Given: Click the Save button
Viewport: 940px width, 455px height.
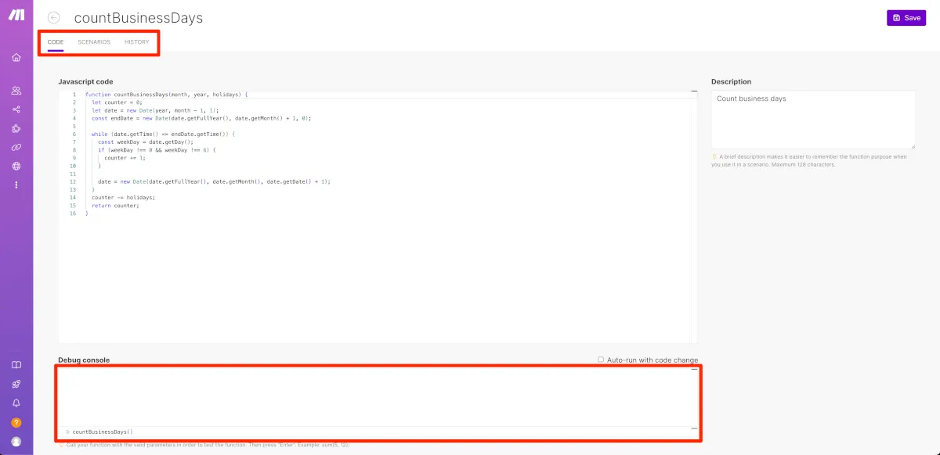Looking at the screenshot, I should [x=906, y=17].
